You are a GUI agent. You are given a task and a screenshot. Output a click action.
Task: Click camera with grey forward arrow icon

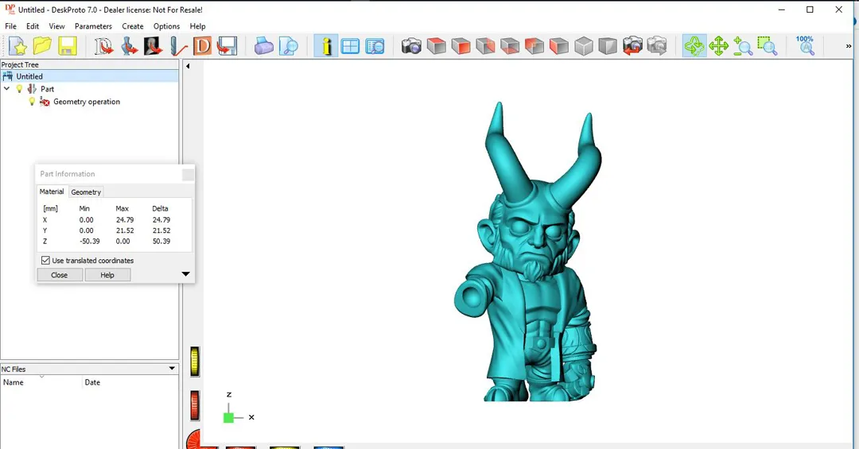657,46
